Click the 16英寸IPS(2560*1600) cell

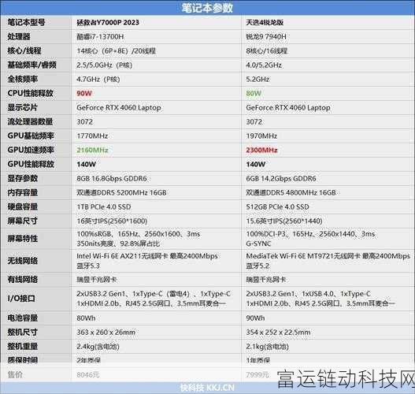pos(112,221)
